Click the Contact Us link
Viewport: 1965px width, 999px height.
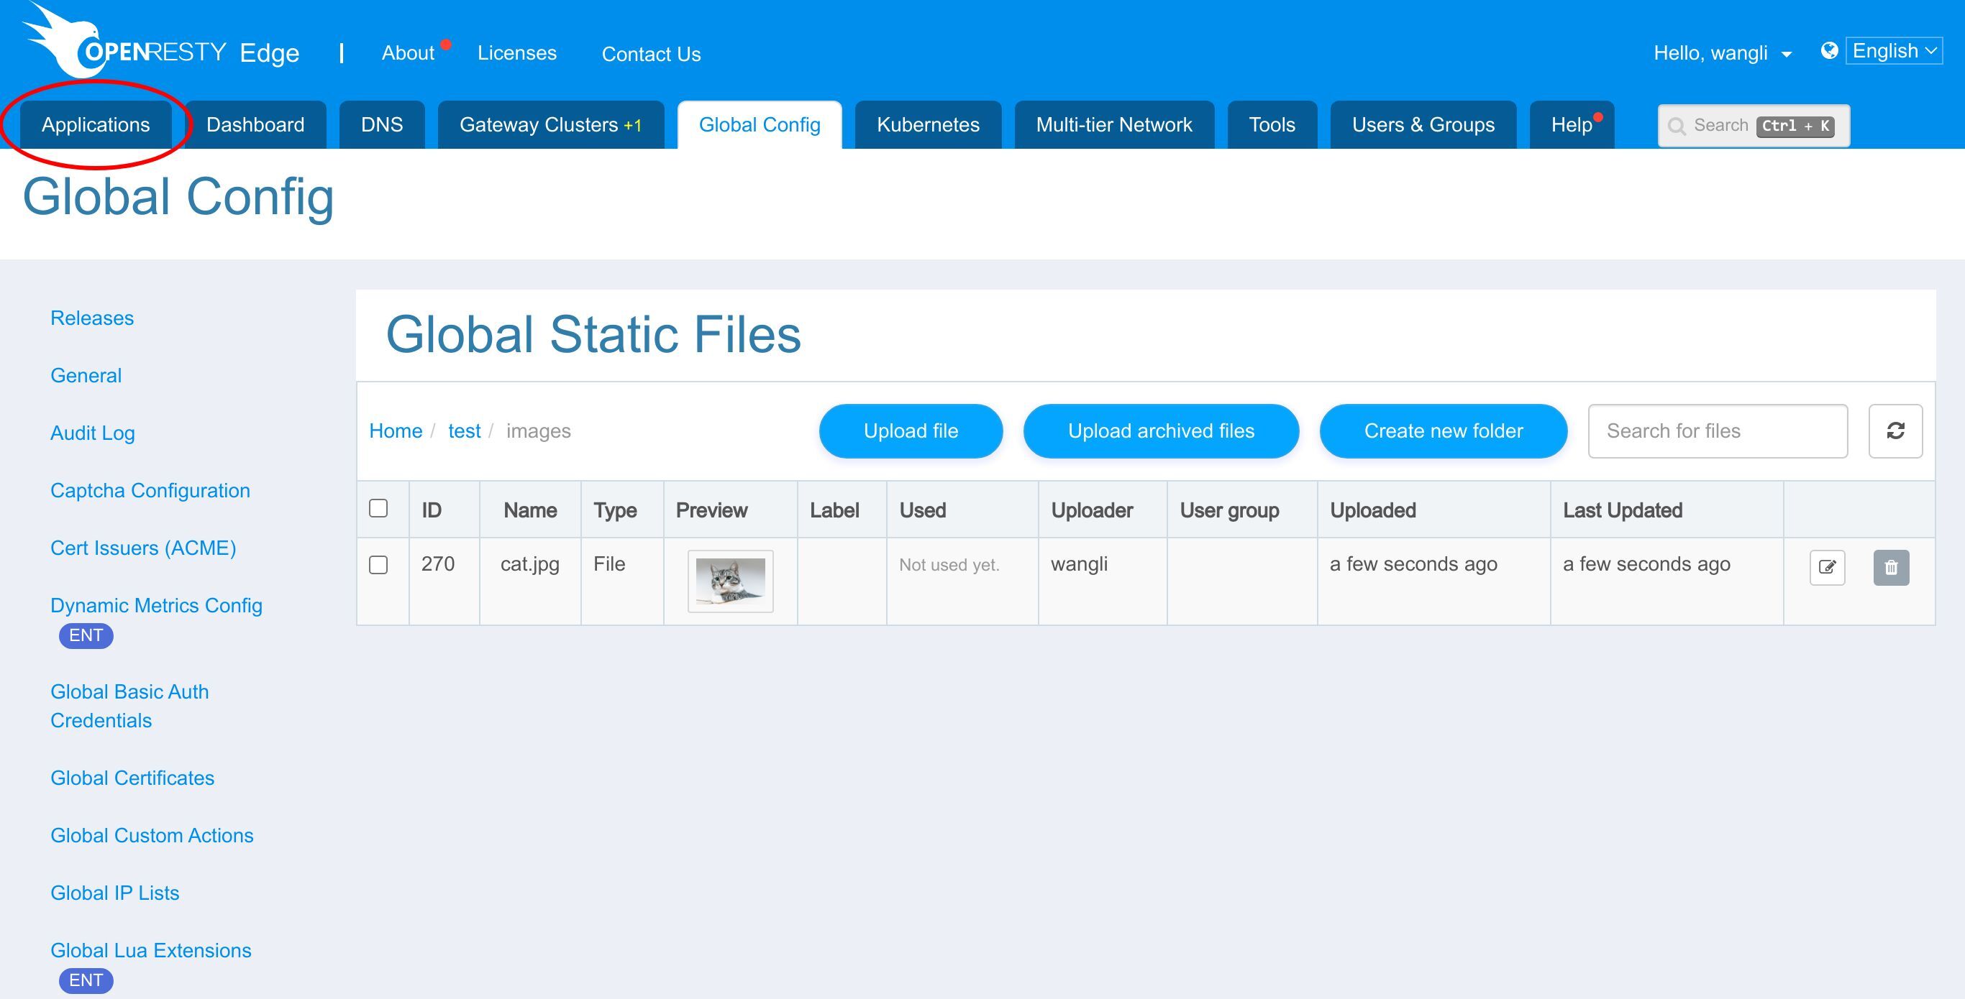point(652,54)
